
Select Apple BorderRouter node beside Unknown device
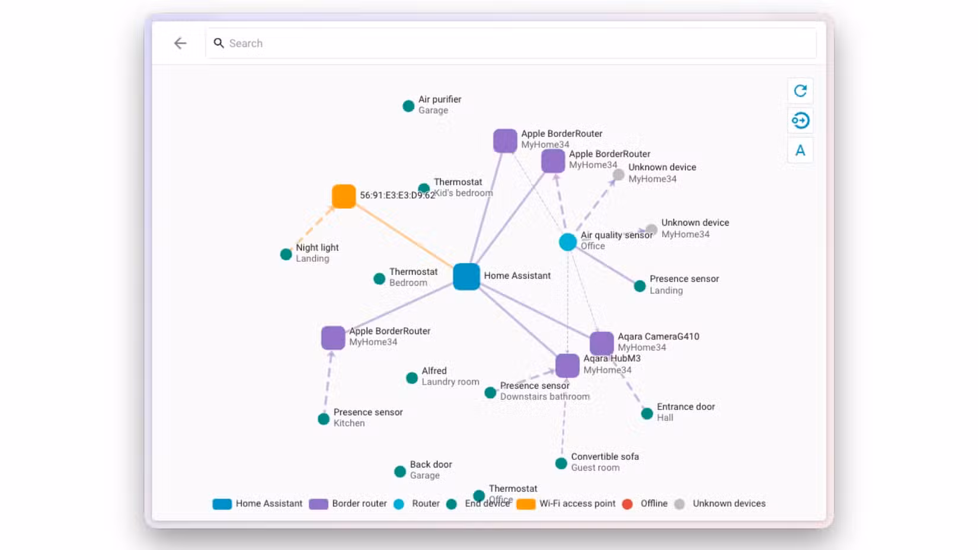[x=553, y=161]
